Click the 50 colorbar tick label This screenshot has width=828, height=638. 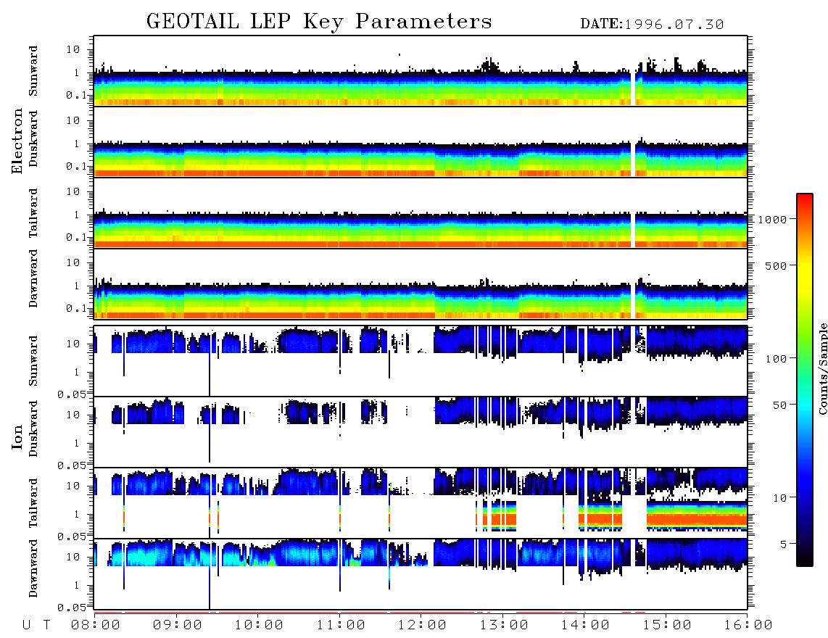[x=779, y=405]
